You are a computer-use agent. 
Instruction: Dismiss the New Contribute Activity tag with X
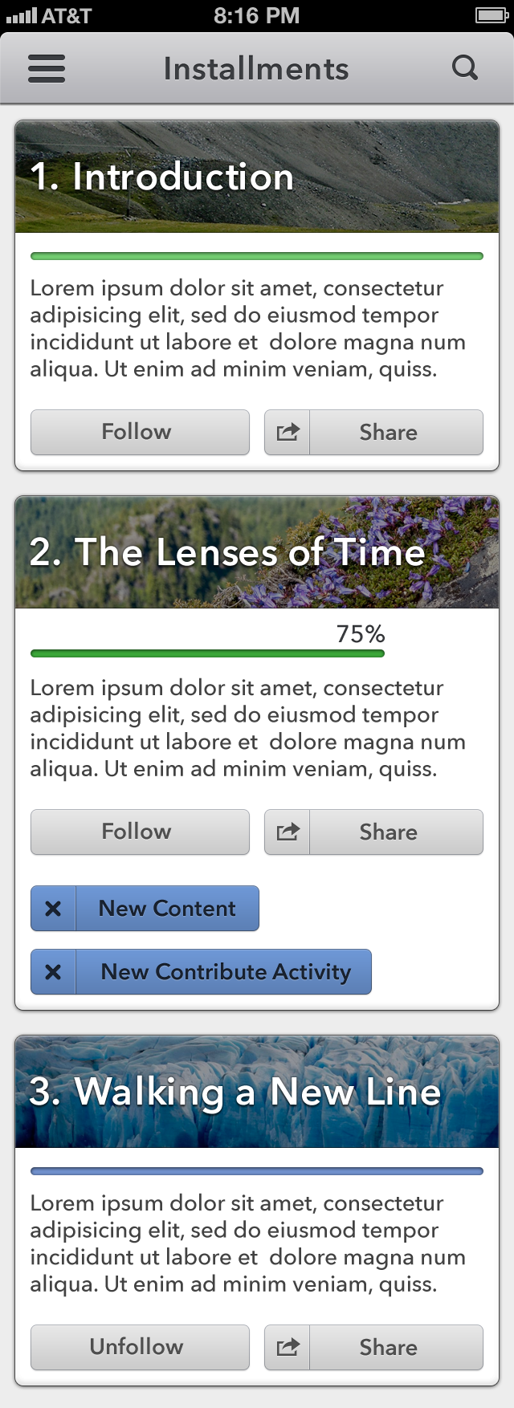[53, 972]
